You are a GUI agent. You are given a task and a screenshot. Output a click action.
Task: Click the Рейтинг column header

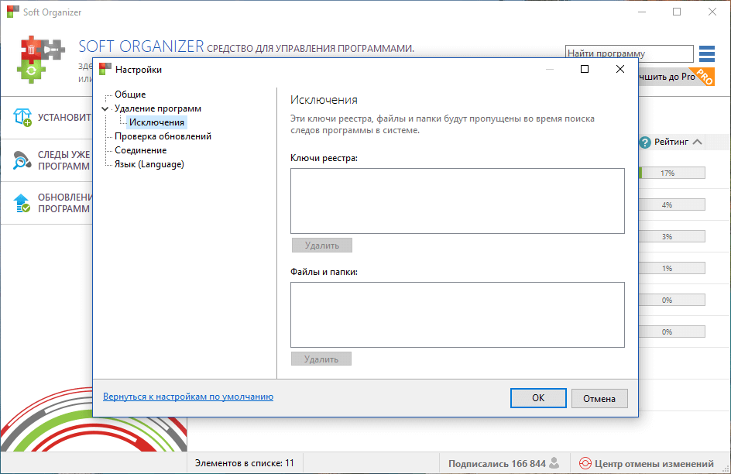[671, 142]
